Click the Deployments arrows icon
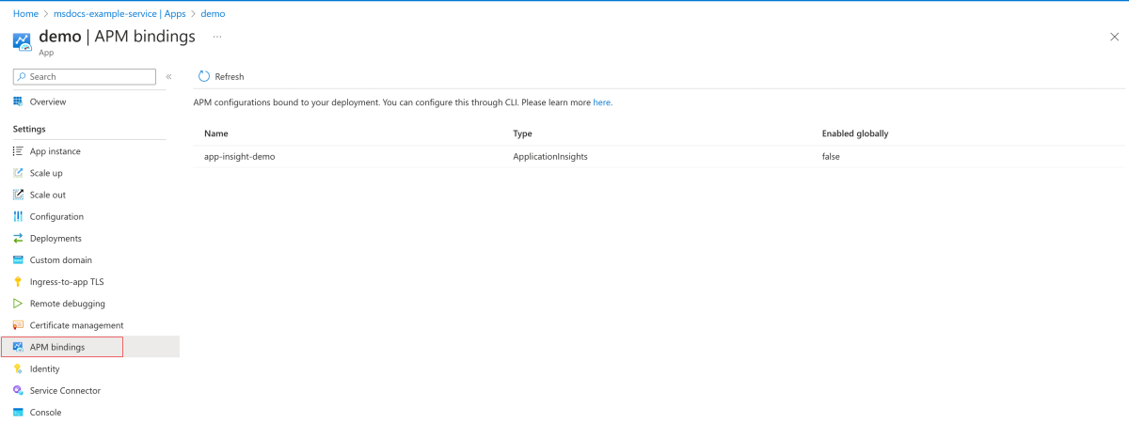The height and width of the screenshot is (423, 1129). coord(18,239)
